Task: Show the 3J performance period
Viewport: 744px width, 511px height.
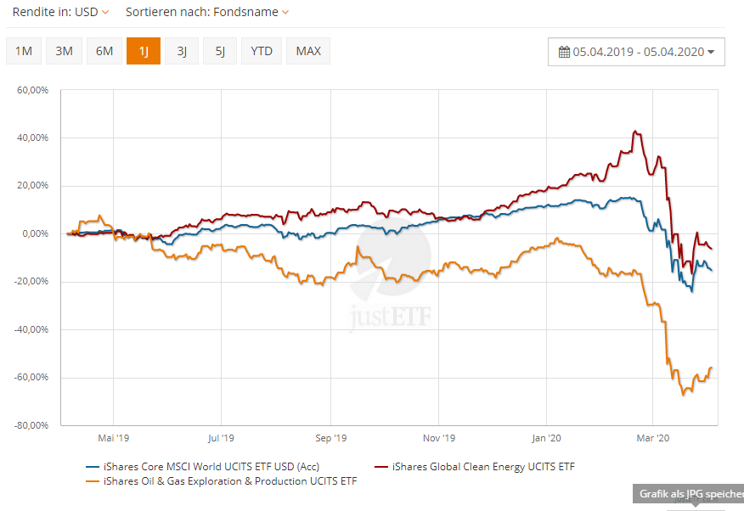Action: click(182, 51)
